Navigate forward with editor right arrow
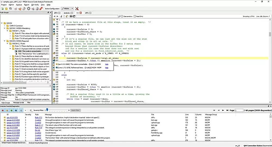 click(57, 16)
